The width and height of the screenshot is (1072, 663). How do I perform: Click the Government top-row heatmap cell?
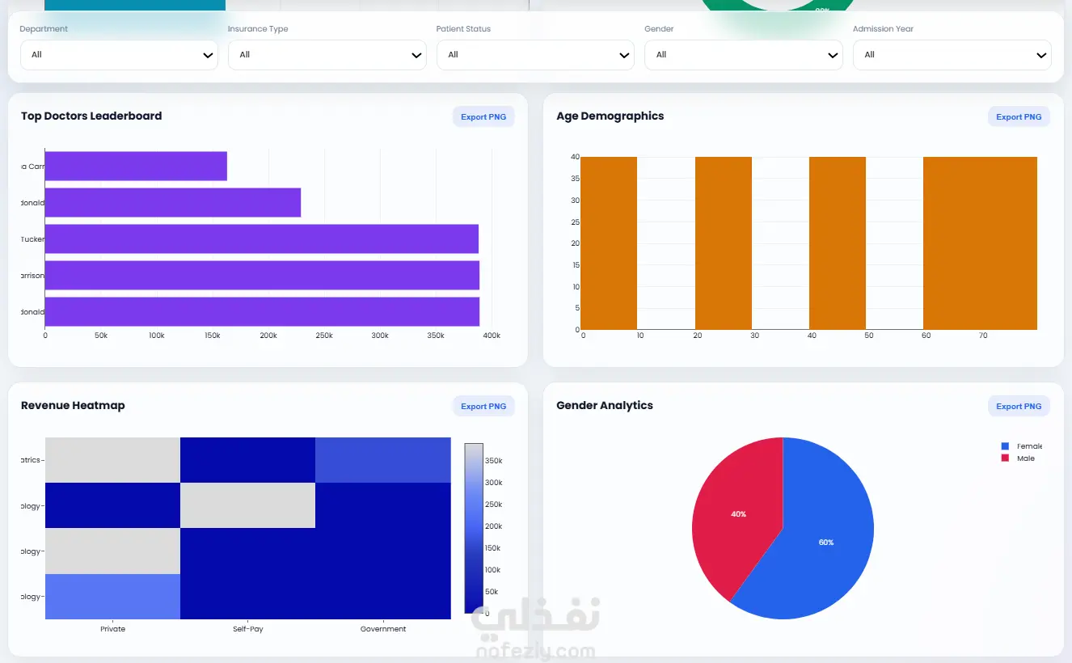point(383,460)
